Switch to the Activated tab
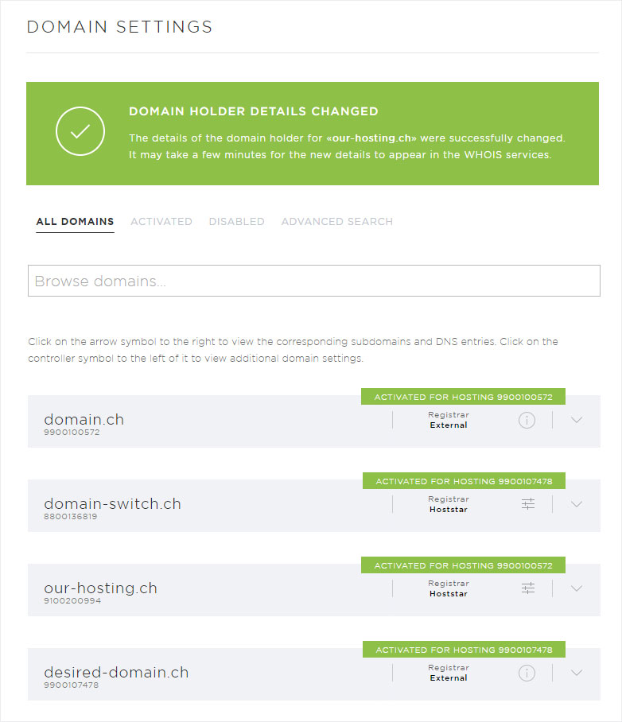This screenshot has width=622, height=722. click(x=161, y=222)
